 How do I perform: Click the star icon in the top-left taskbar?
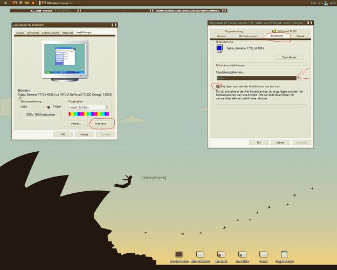click(x=5, y=3)
